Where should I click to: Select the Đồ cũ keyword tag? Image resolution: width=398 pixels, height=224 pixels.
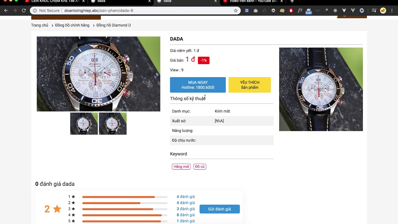click(200, 167)
